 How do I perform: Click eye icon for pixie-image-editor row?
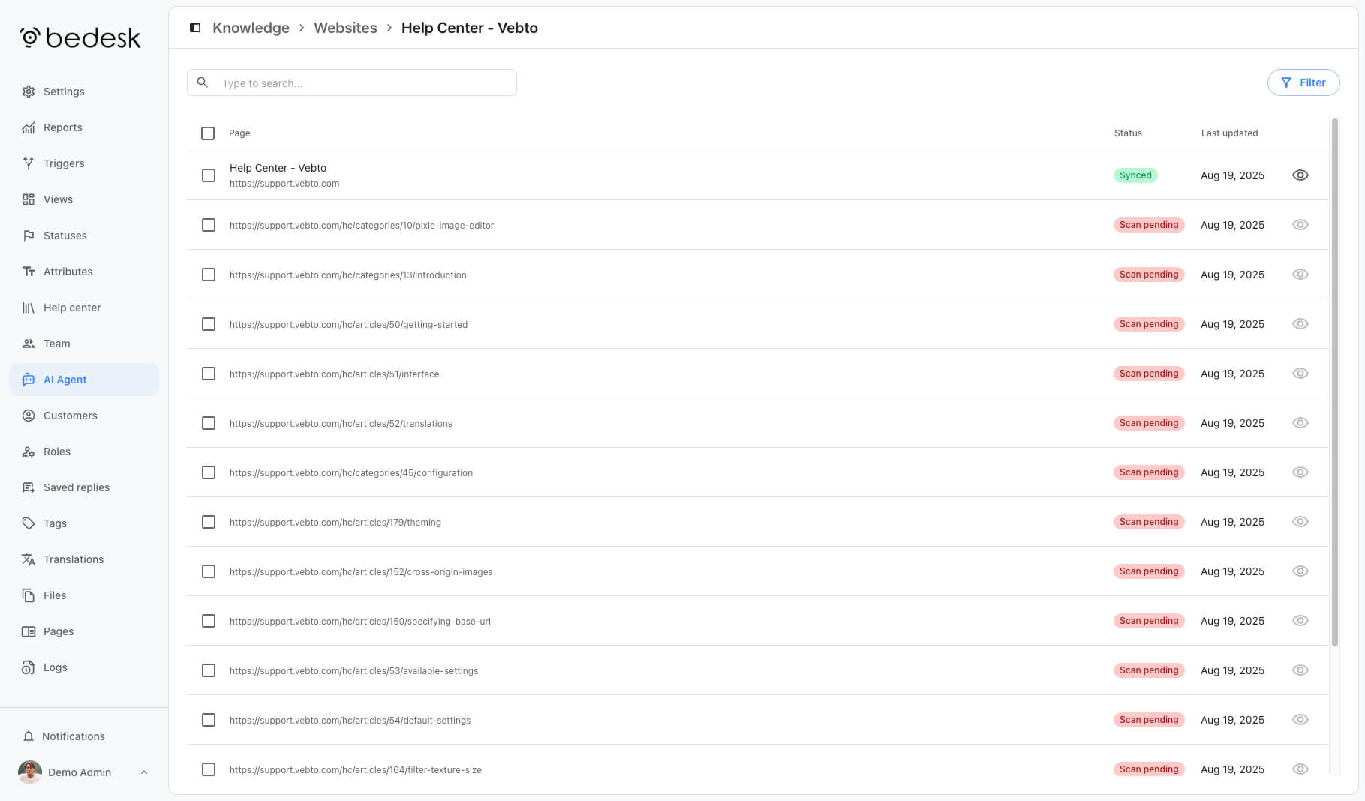[1300, 225]
